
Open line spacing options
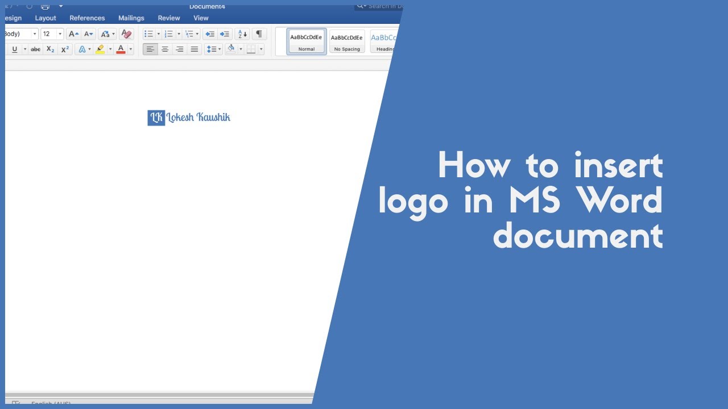click(213, 49)
